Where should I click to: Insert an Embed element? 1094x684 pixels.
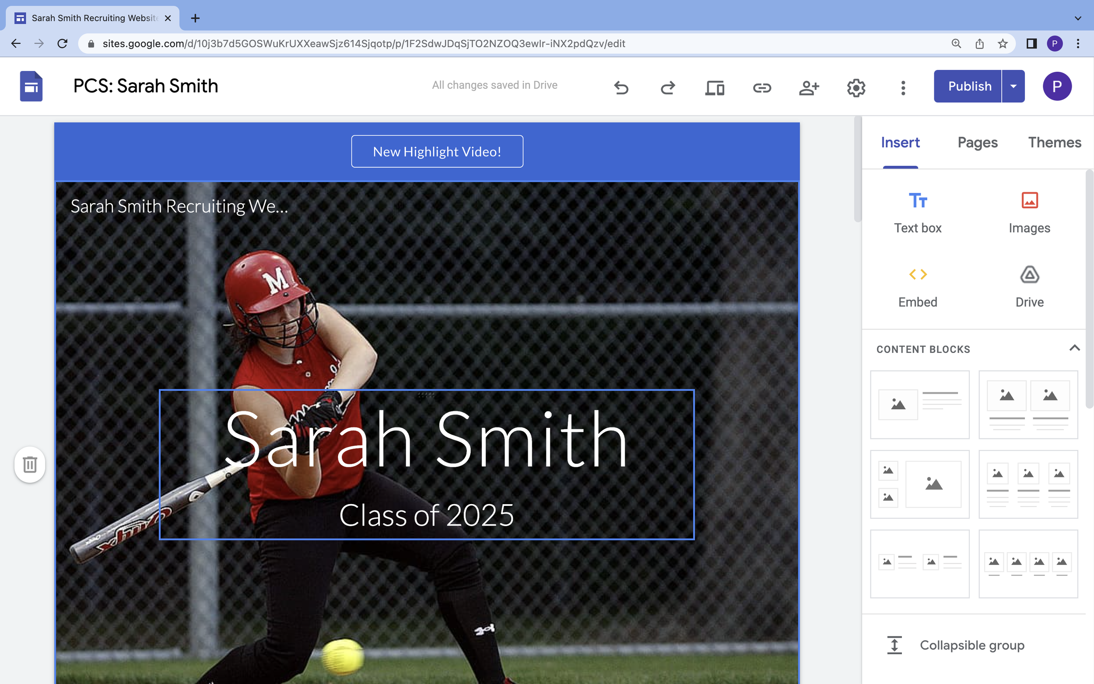(918, 286)
